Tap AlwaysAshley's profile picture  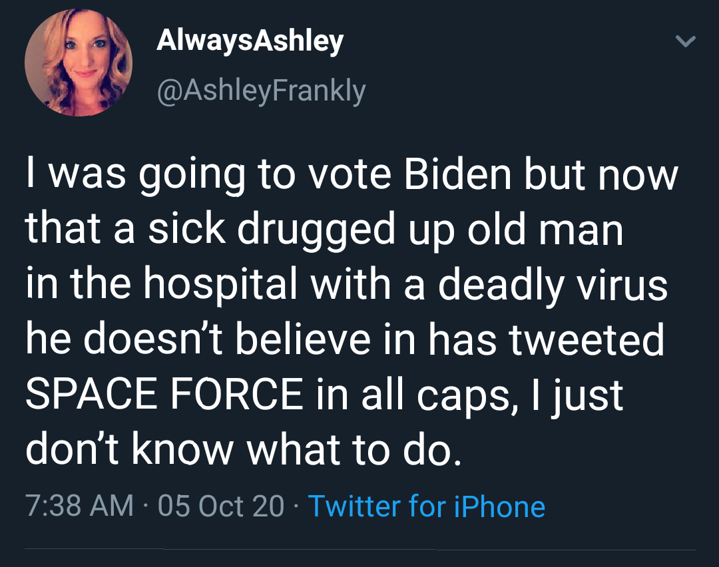point(79,63)
